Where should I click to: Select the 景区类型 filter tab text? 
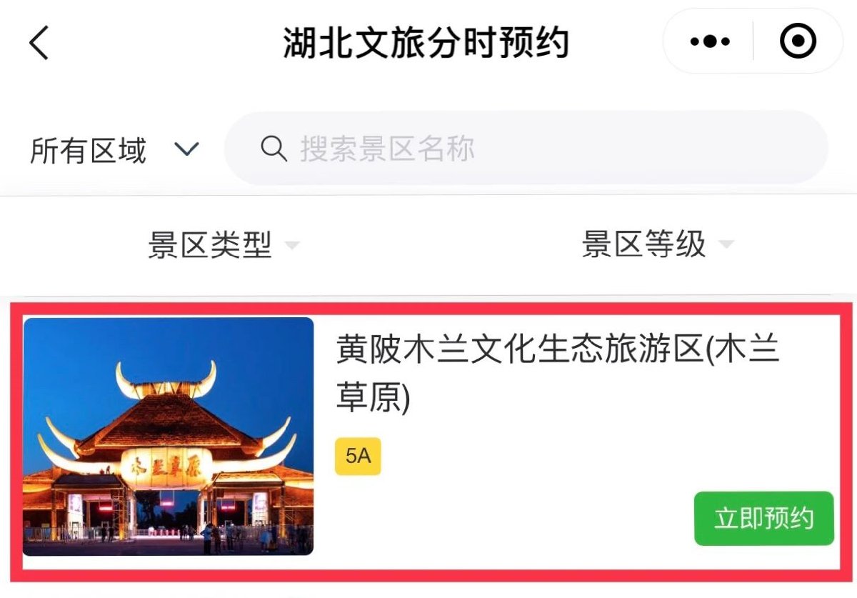point(210,245)
